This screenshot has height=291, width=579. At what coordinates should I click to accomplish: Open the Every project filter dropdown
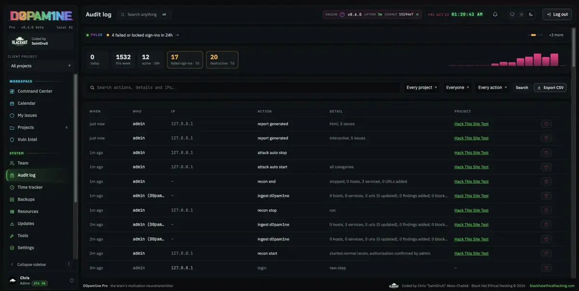pos(422,87)
